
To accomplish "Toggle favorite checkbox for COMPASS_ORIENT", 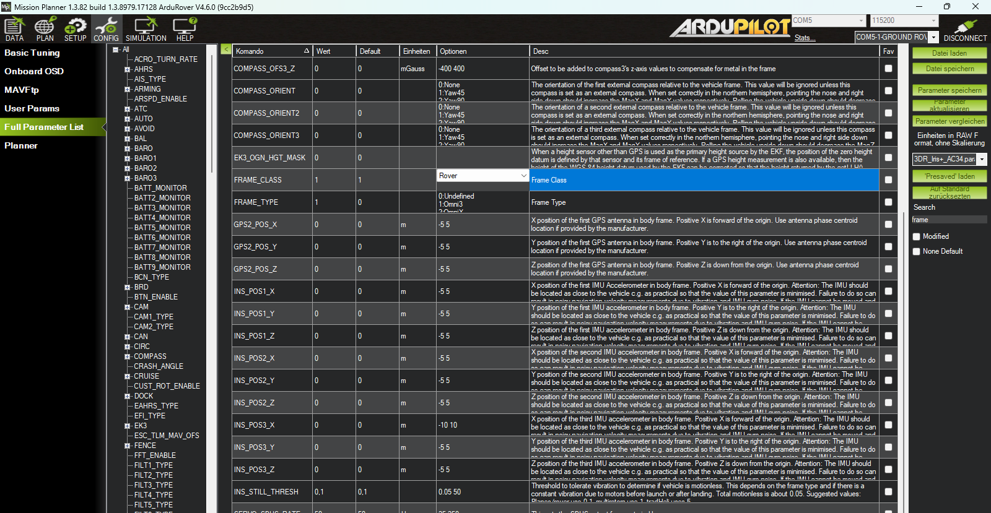I will point(888,90).
